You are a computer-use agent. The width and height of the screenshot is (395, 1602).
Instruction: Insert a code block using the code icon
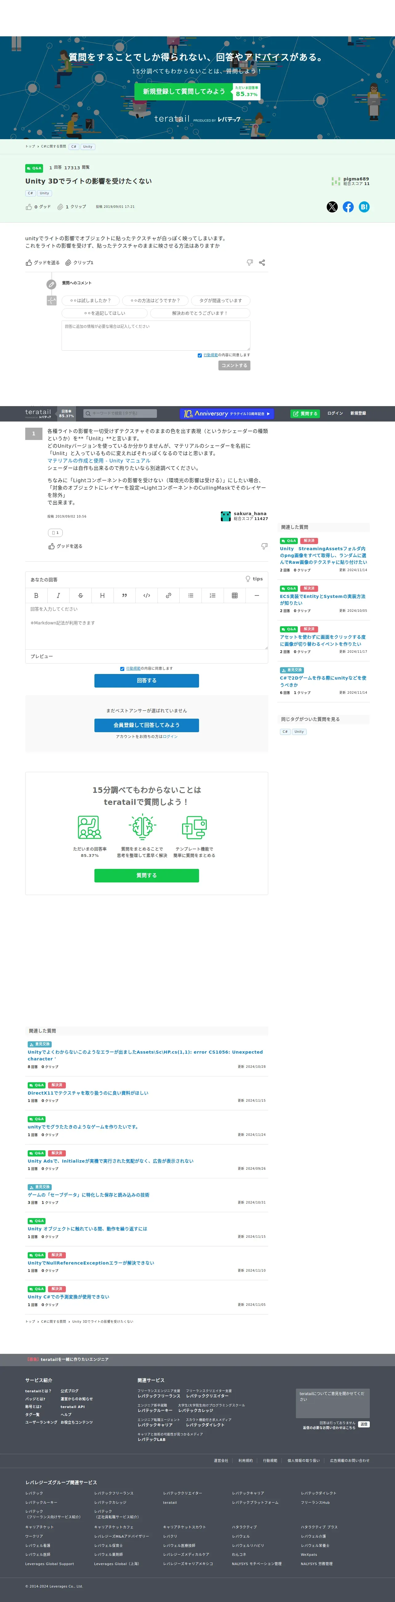tap(146, 595)
